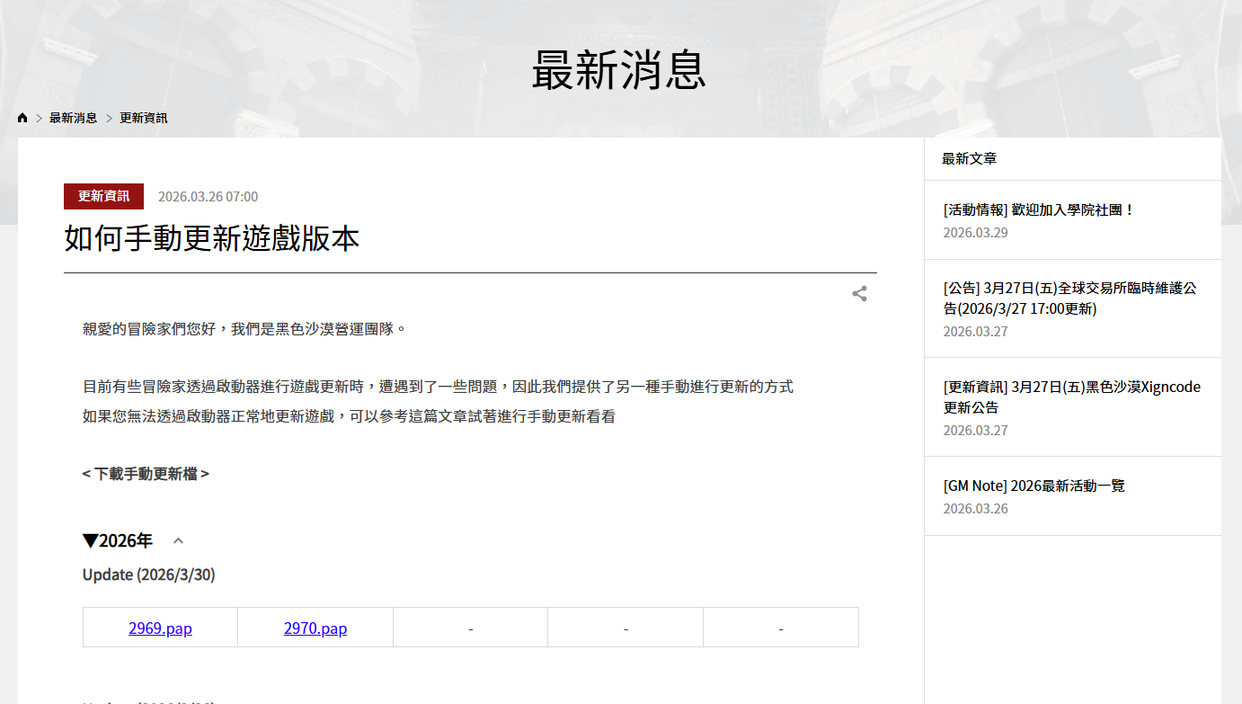Image resolution: width=1242 pixels, height=704 pixels.
Task: Click the home icon in breadcrumb
Action: pyautogui.click(x=22, y=118)
